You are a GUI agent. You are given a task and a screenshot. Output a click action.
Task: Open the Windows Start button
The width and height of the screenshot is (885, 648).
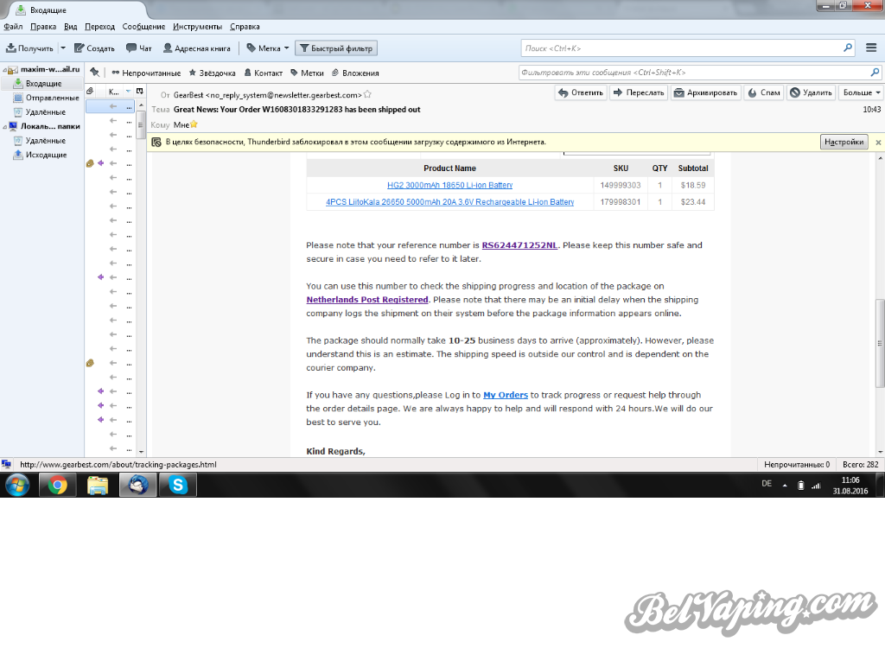pyautogui.click(x=17, y=485)
